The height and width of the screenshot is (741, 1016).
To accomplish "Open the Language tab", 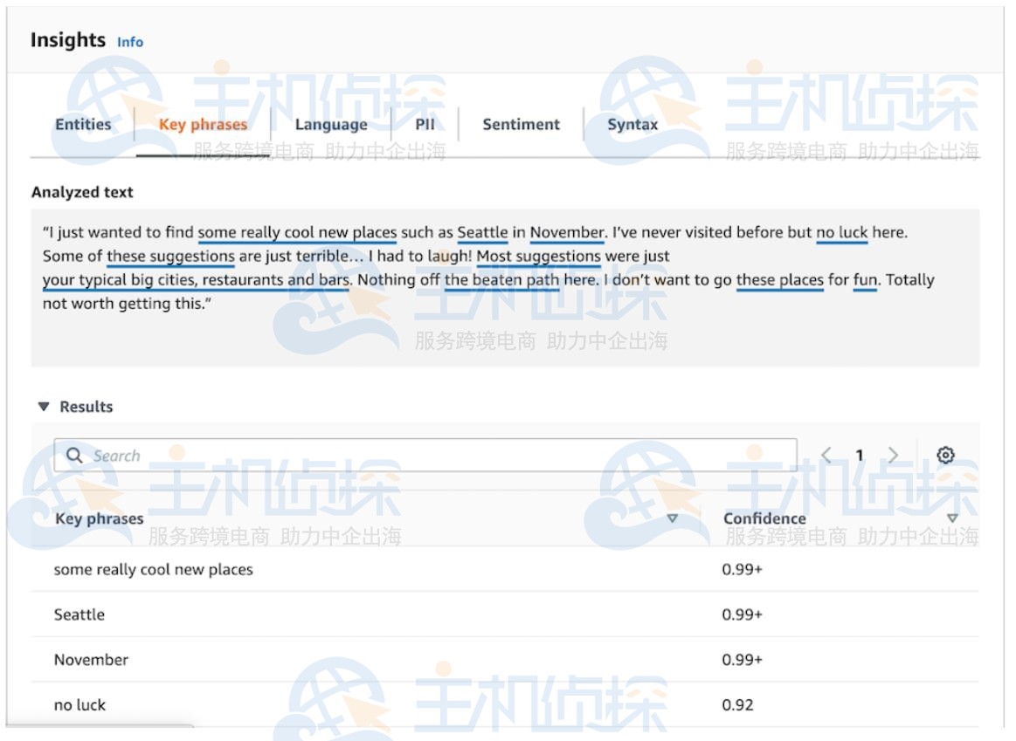I will [x=331, y=124].
